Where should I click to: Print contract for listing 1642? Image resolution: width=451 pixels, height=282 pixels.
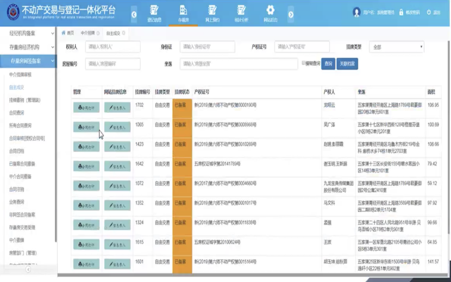coord(86,166)
